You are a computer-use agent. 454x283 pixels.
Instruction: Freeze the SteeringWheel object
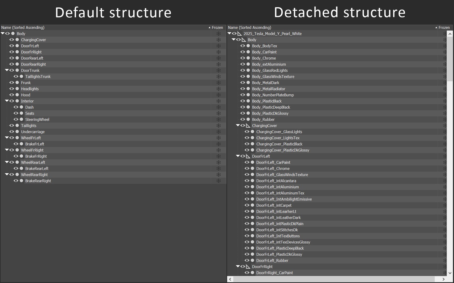(x=218, y=119)
